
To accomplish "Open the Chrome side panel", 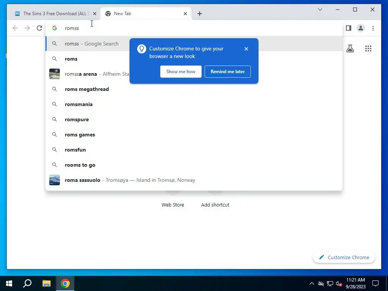I will click(x=349, y=28).
